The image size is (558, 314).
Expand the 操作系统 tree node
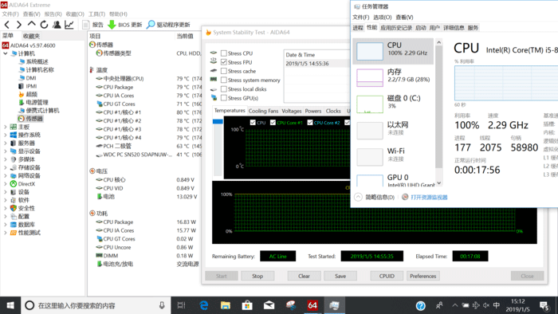coord(6,135)
